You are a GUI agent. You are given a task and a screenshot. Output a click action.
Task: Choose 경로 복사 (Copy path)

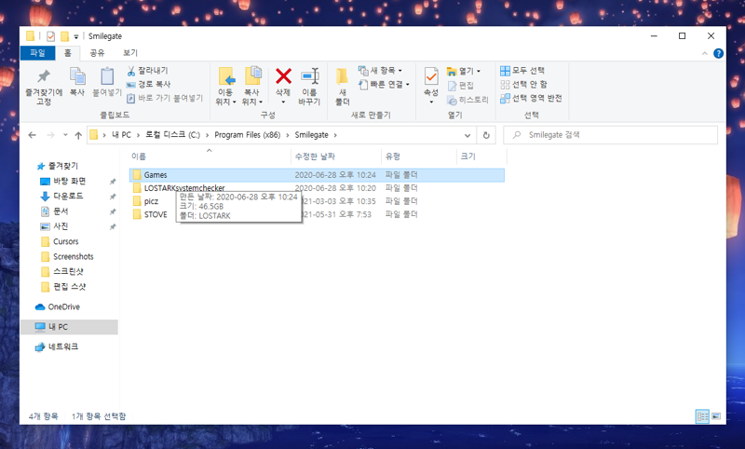click(148, 84)
